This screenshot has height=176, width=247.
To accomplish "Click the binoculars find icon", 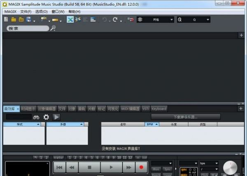I will 36,117.
